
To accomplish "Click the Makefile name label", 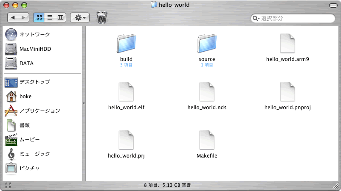I will (x=207, y=156).
